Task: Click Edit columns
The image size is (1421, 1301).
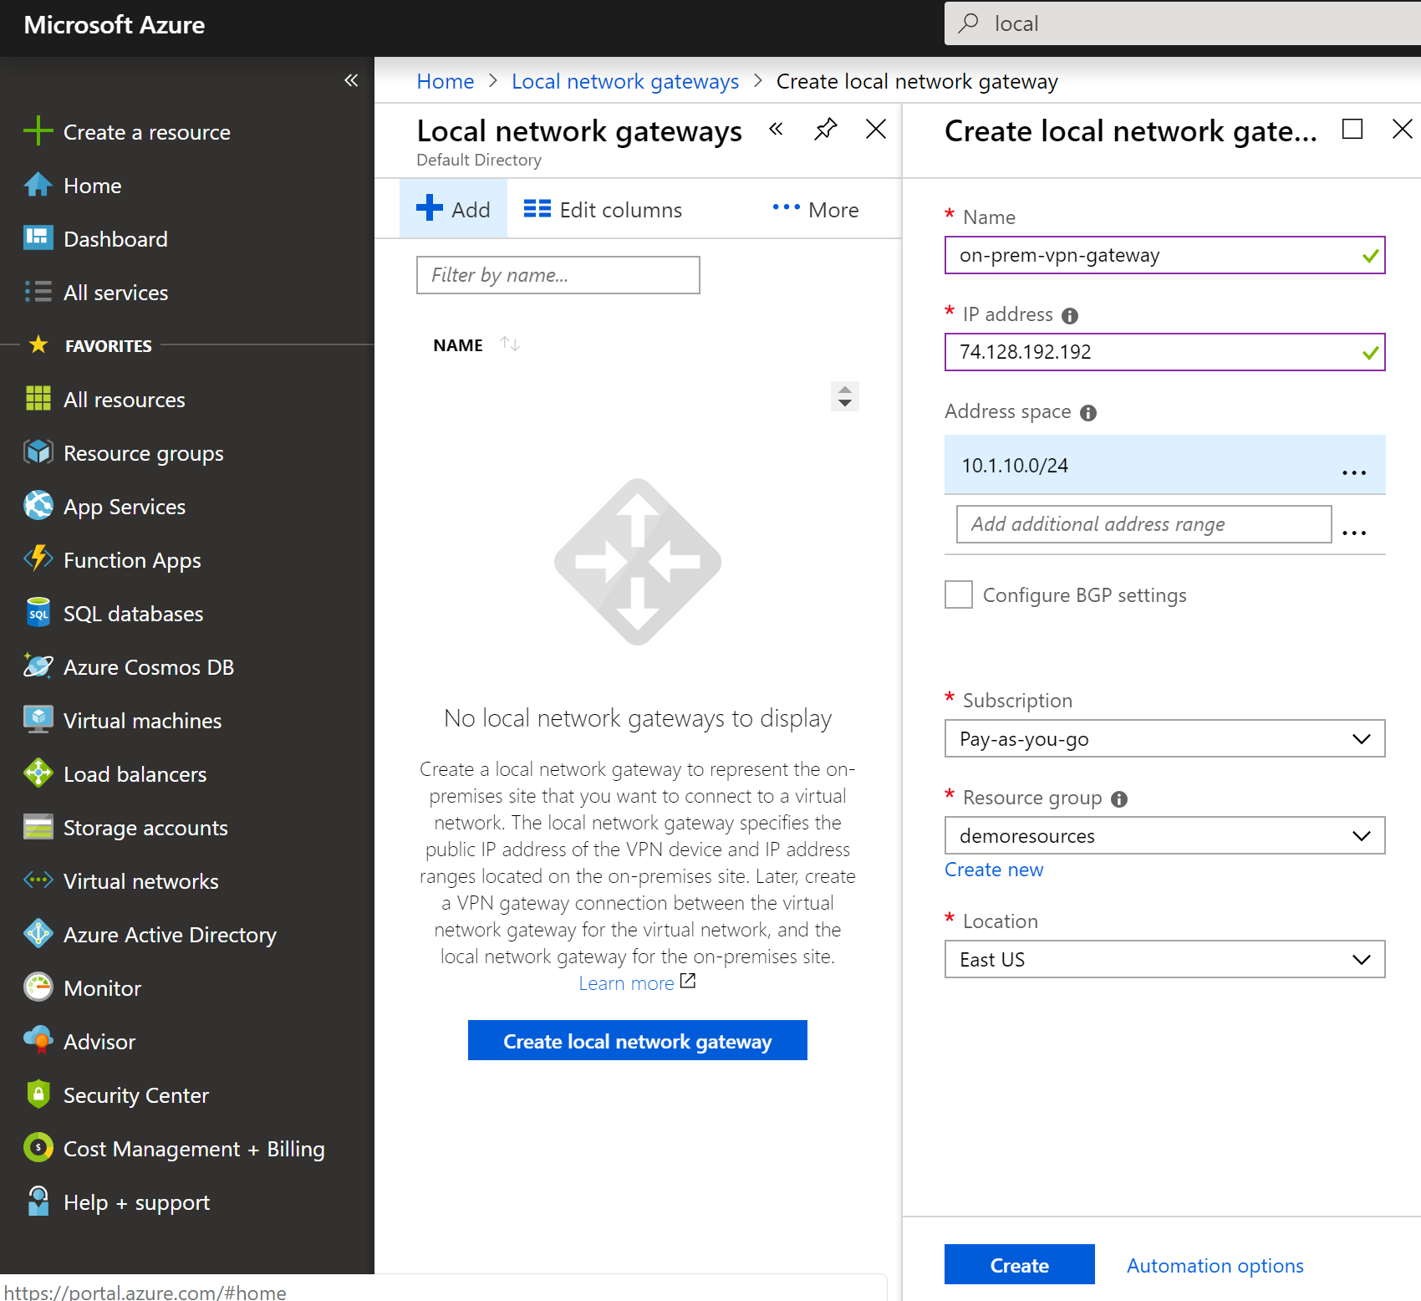Action: point(602,209)
